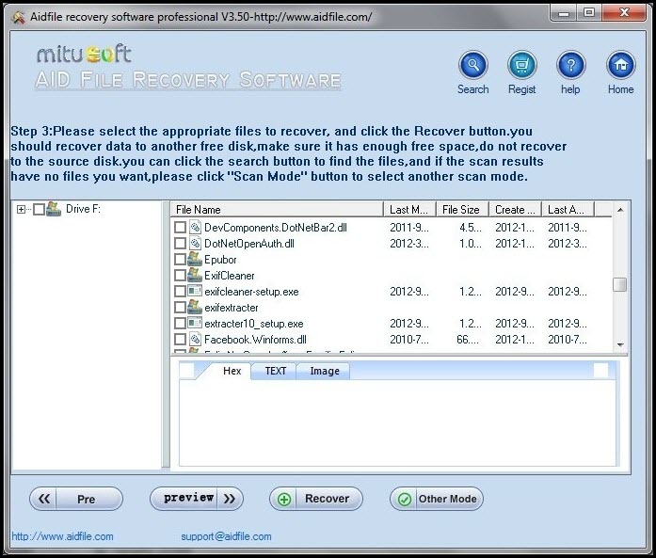Select the DotNetOpenAuth.dll file name
The image size is (656, 558).
coord(249,244)
